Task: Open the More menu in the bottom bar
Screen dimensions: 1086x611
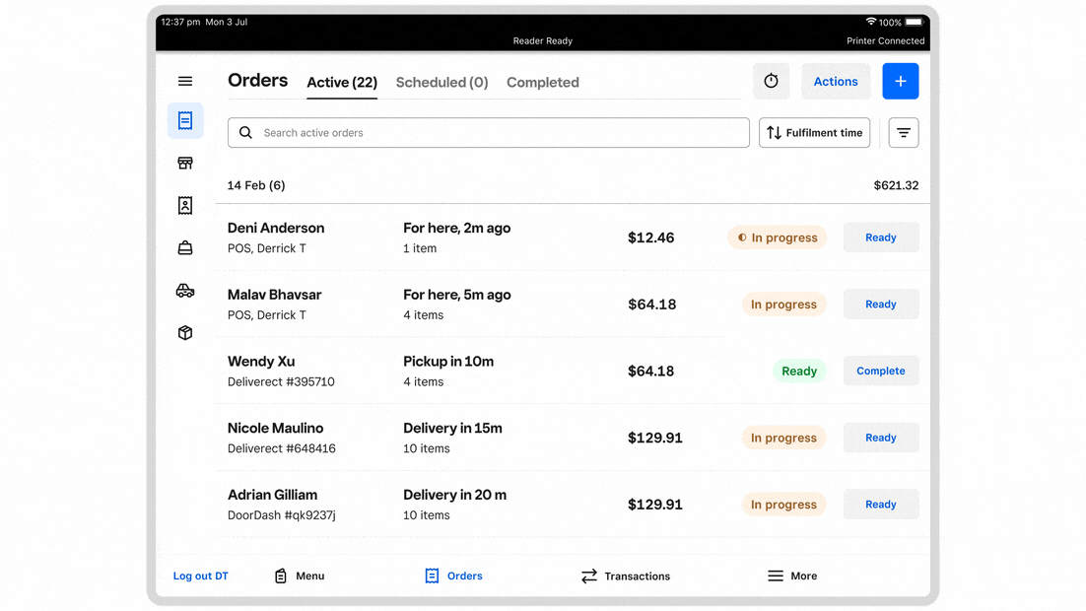Action: (792, 577)
